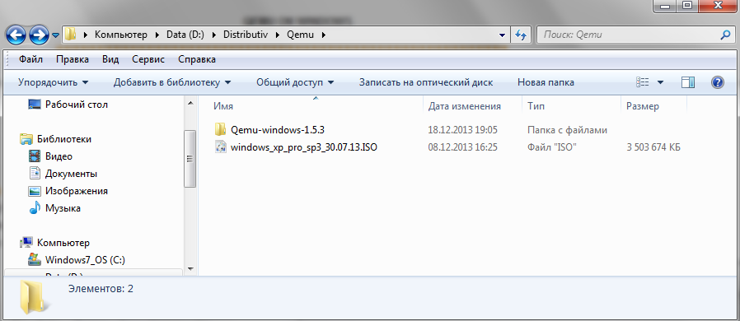This screenshot has height=321, width=740.
Task: Click Data (D:) in the address breadcrumb
Action: 185,35
